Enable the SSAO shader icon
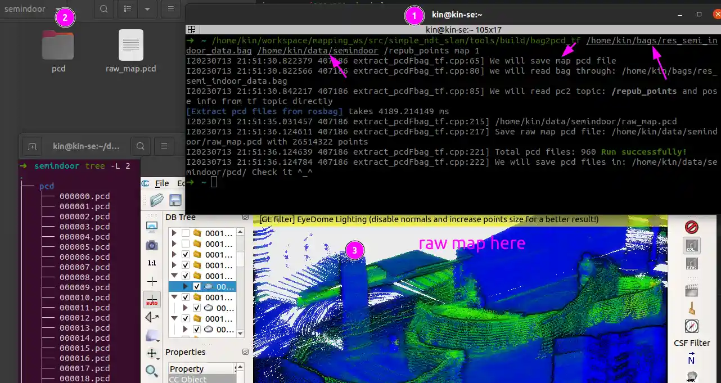This screenshot has width=721, height=383. [x=691, y=264]
